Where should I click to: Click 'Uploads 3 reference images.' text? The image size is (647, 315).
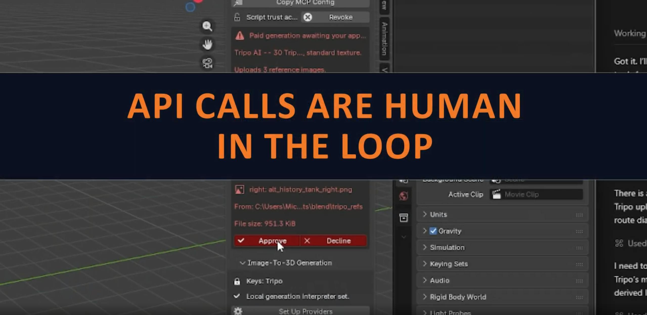280,70
